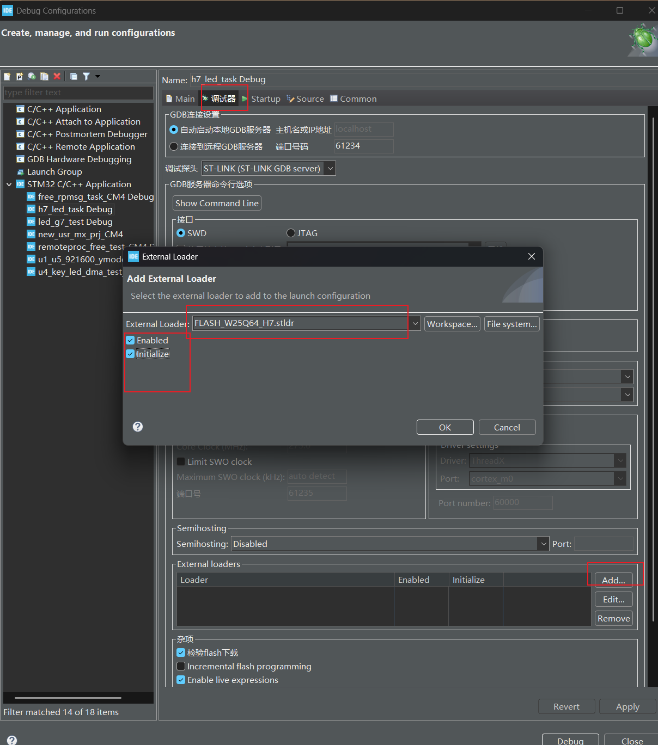Switch to the Source tab
Image resolution: width=658 pixels, height=745 pixels.
pos(305,98)
